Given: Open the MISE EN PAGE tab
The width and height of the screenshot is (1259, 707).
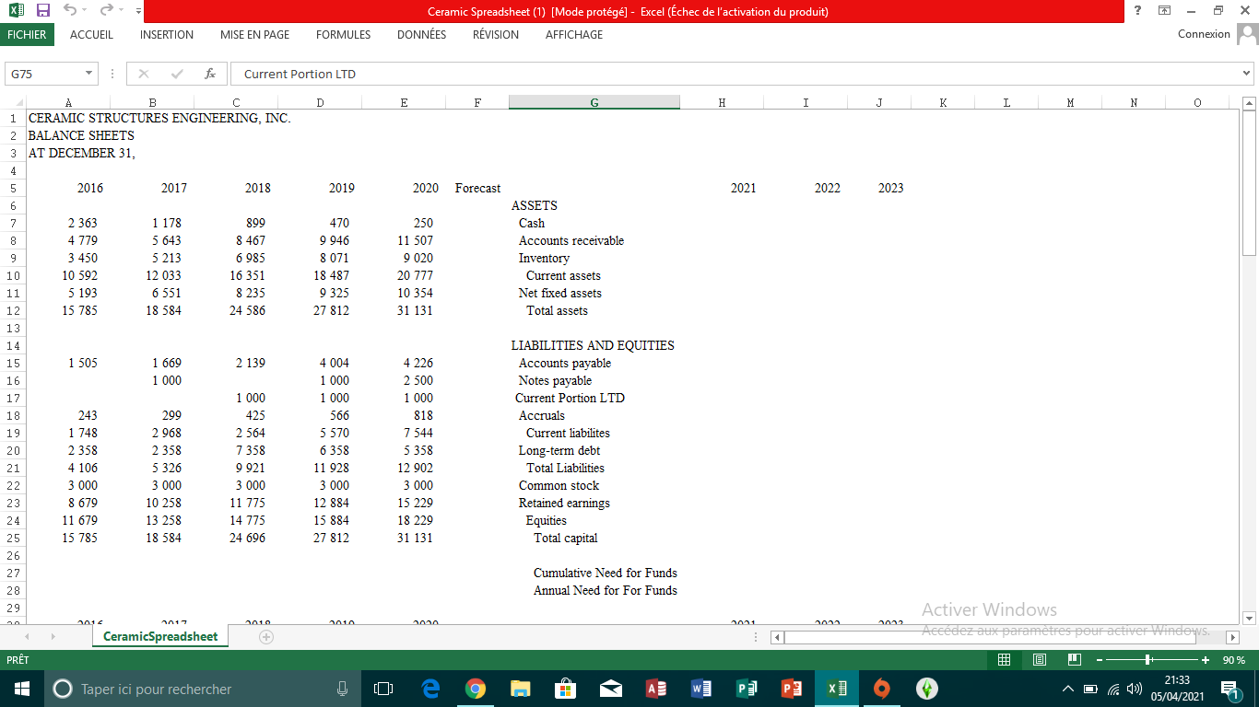Looking at the screenshot, I should click(x=254, y=34).
